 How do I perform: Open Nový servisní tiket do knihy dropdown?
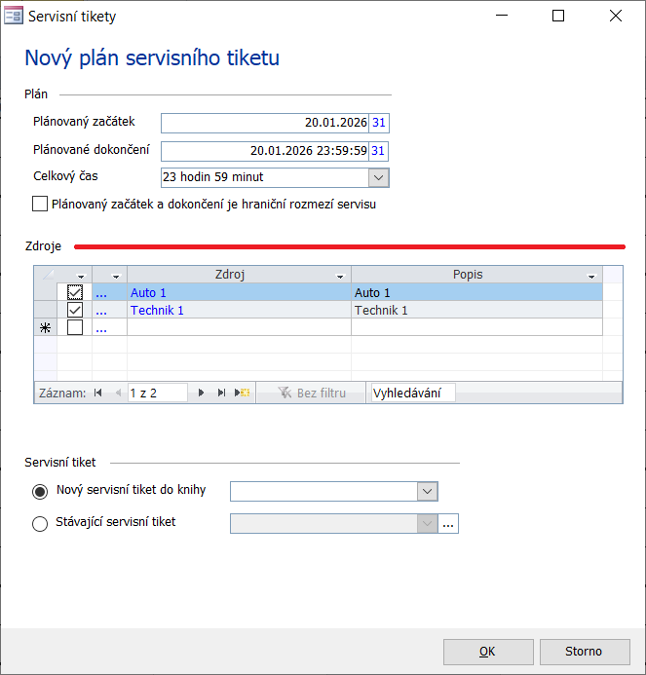pyautogui.click(x=427, y=491)
